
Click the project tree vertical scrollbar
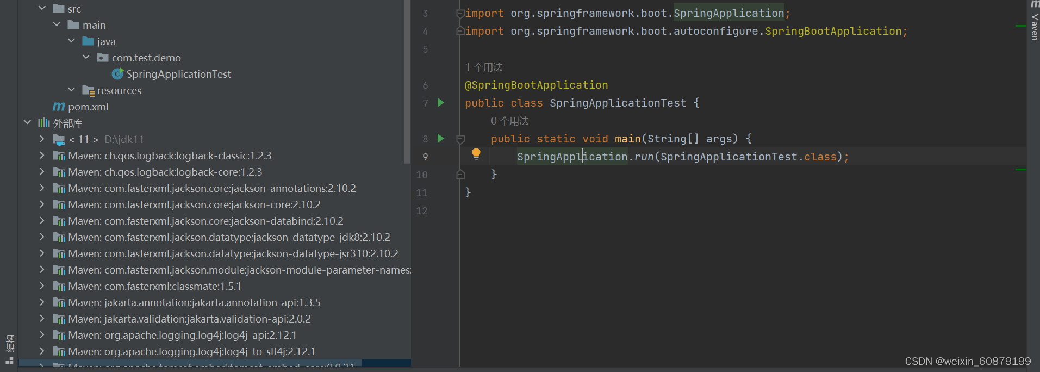tap(407, 82)
